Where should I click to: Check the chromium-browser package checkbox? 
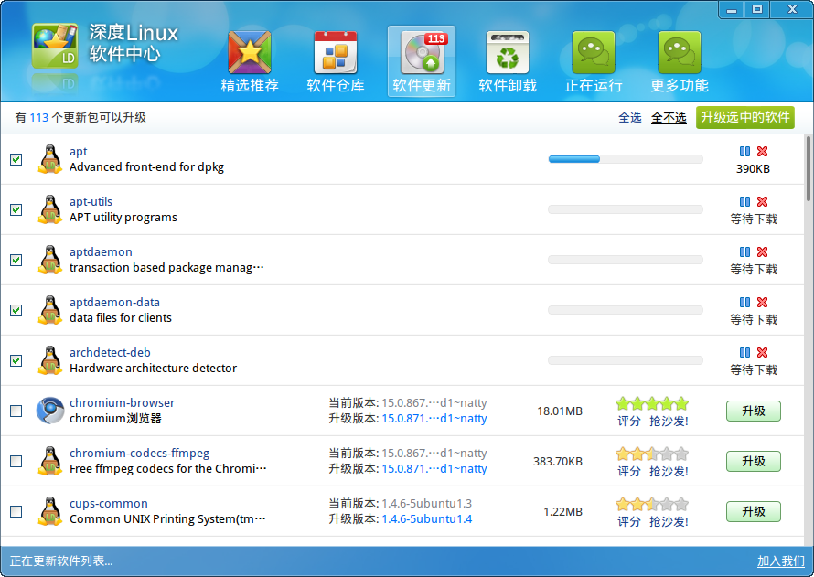(16, 411)
